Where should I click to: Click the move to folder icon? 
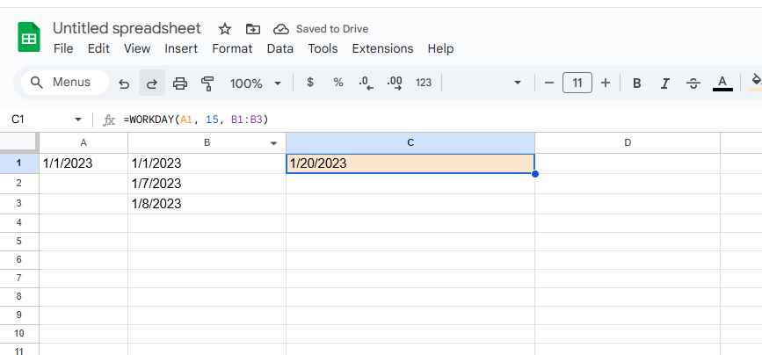click(253, 29)
